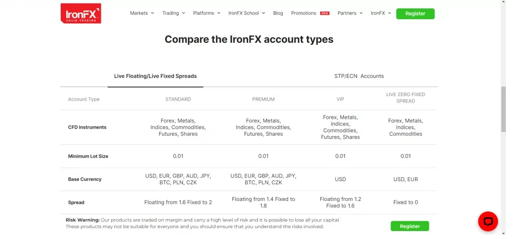Click 'Floating from 1.4 Fixed to 1.8' cell

(263, 202)
